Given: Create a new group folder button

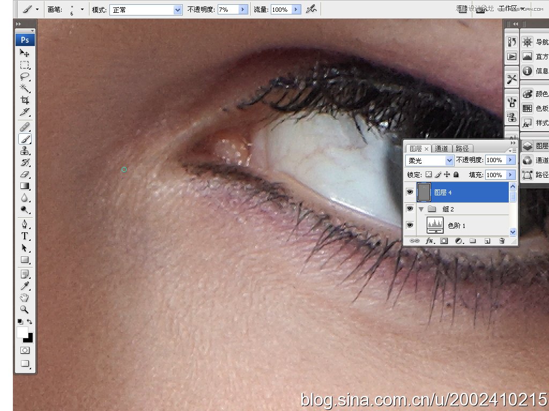Looking at the screenshot, I should [473, 241].
